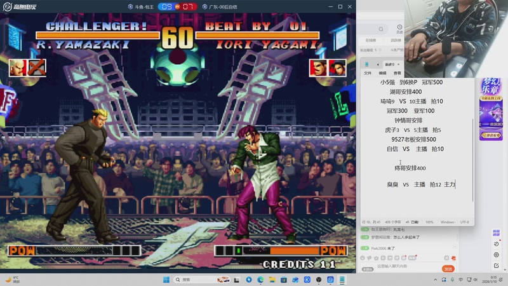This screenshot has width=508, height=286.
Task: Click the collapse arrow beside chat messages
Action: coord(455,247)
